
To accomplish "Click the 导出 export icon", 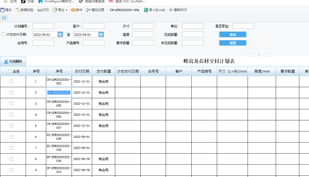I will 55,10.
